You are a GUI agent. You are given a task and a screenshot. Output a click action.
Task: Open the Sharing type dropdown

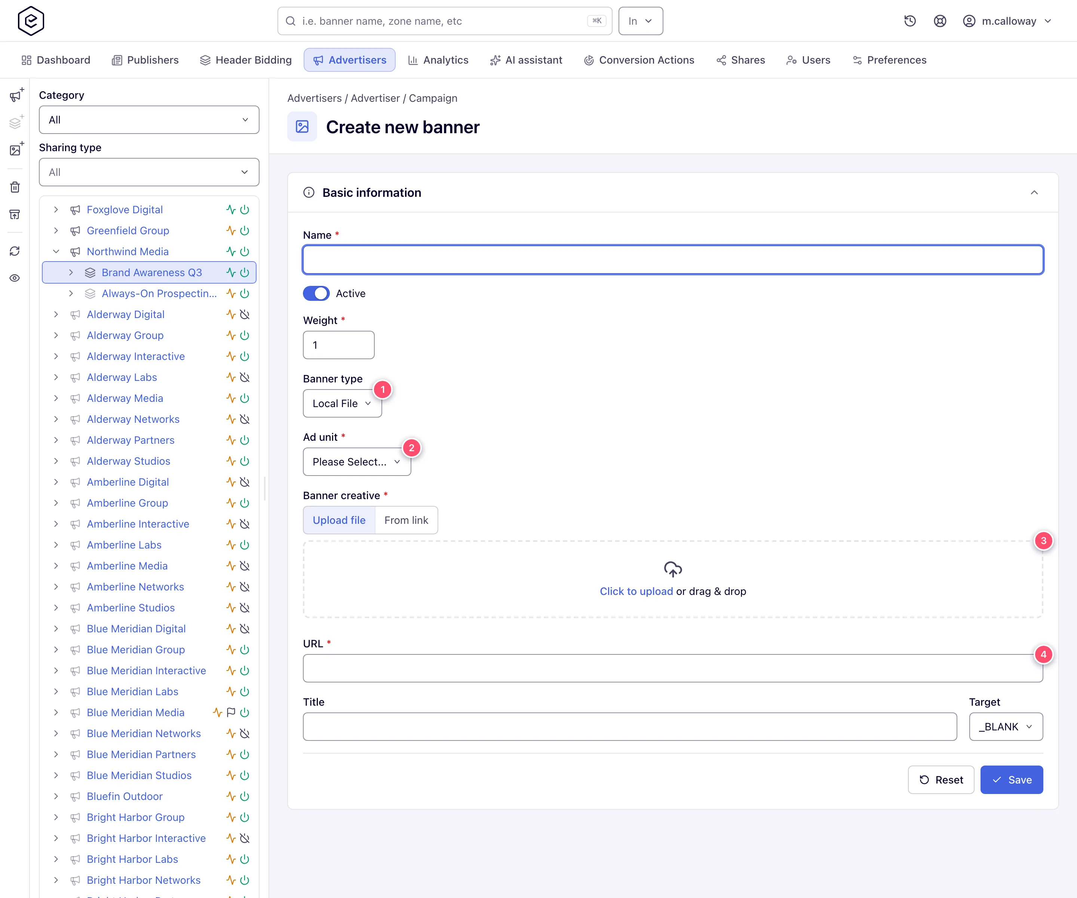149,172
